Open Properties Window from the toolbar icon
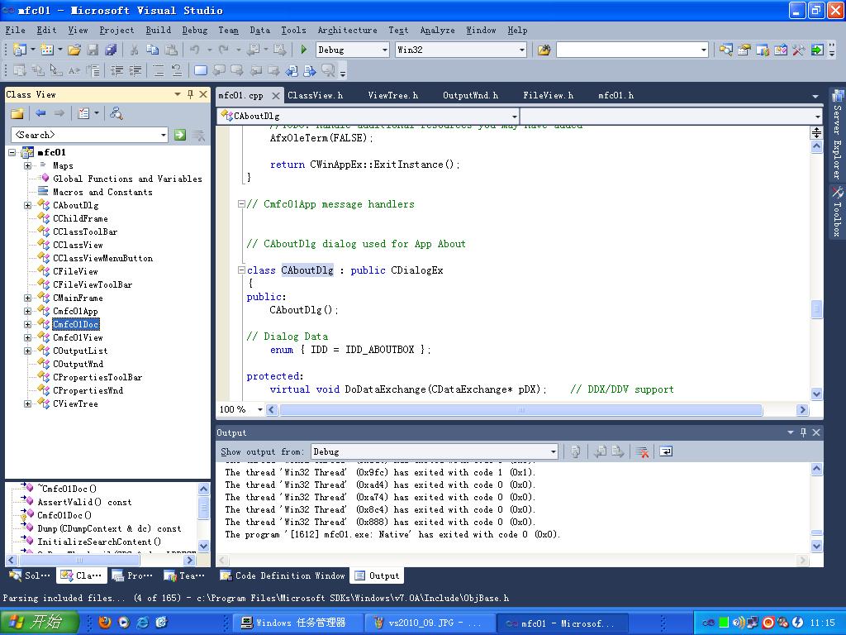Image resolution: width=846 pixels, height=635 pixels. point(744,50)
